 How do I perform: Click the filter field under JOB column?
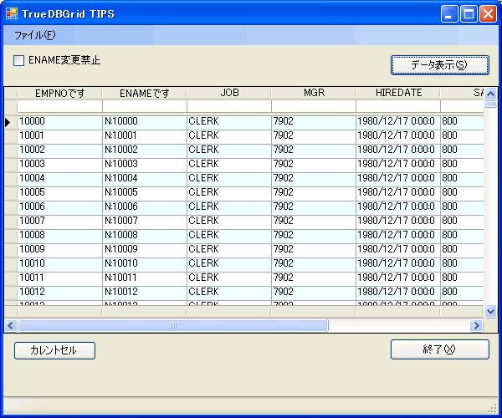tap(228, 106)
